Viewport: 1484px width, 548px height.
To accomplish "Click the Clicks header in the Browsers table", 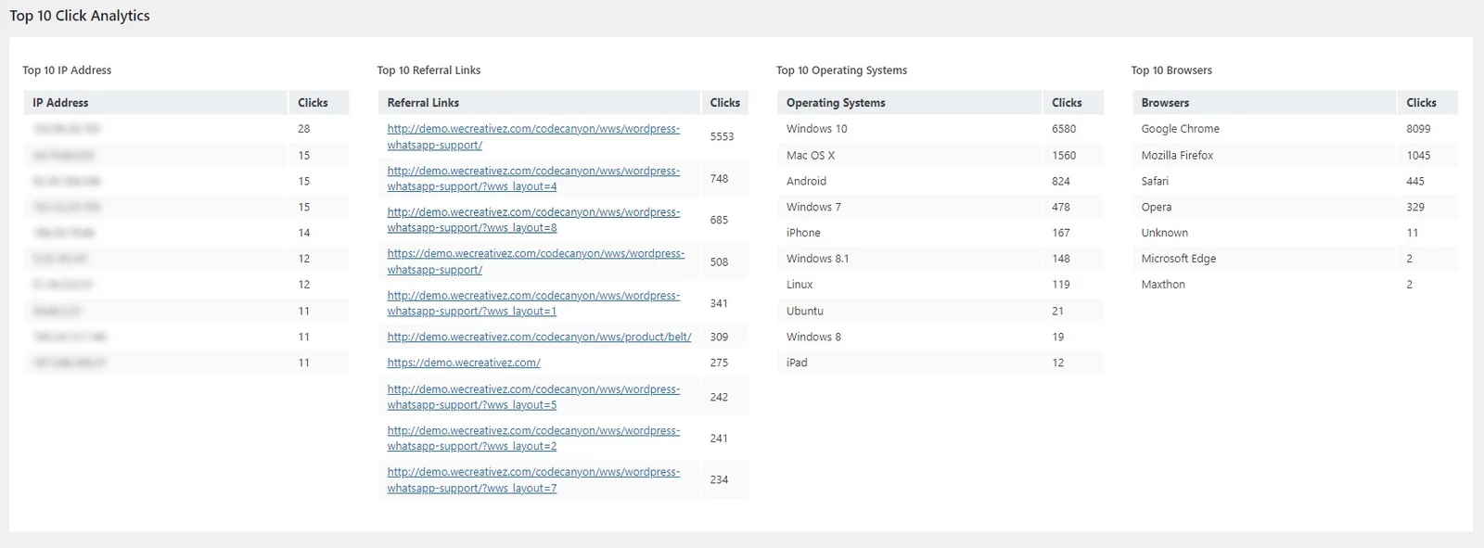I will (x=1421, y=103).
